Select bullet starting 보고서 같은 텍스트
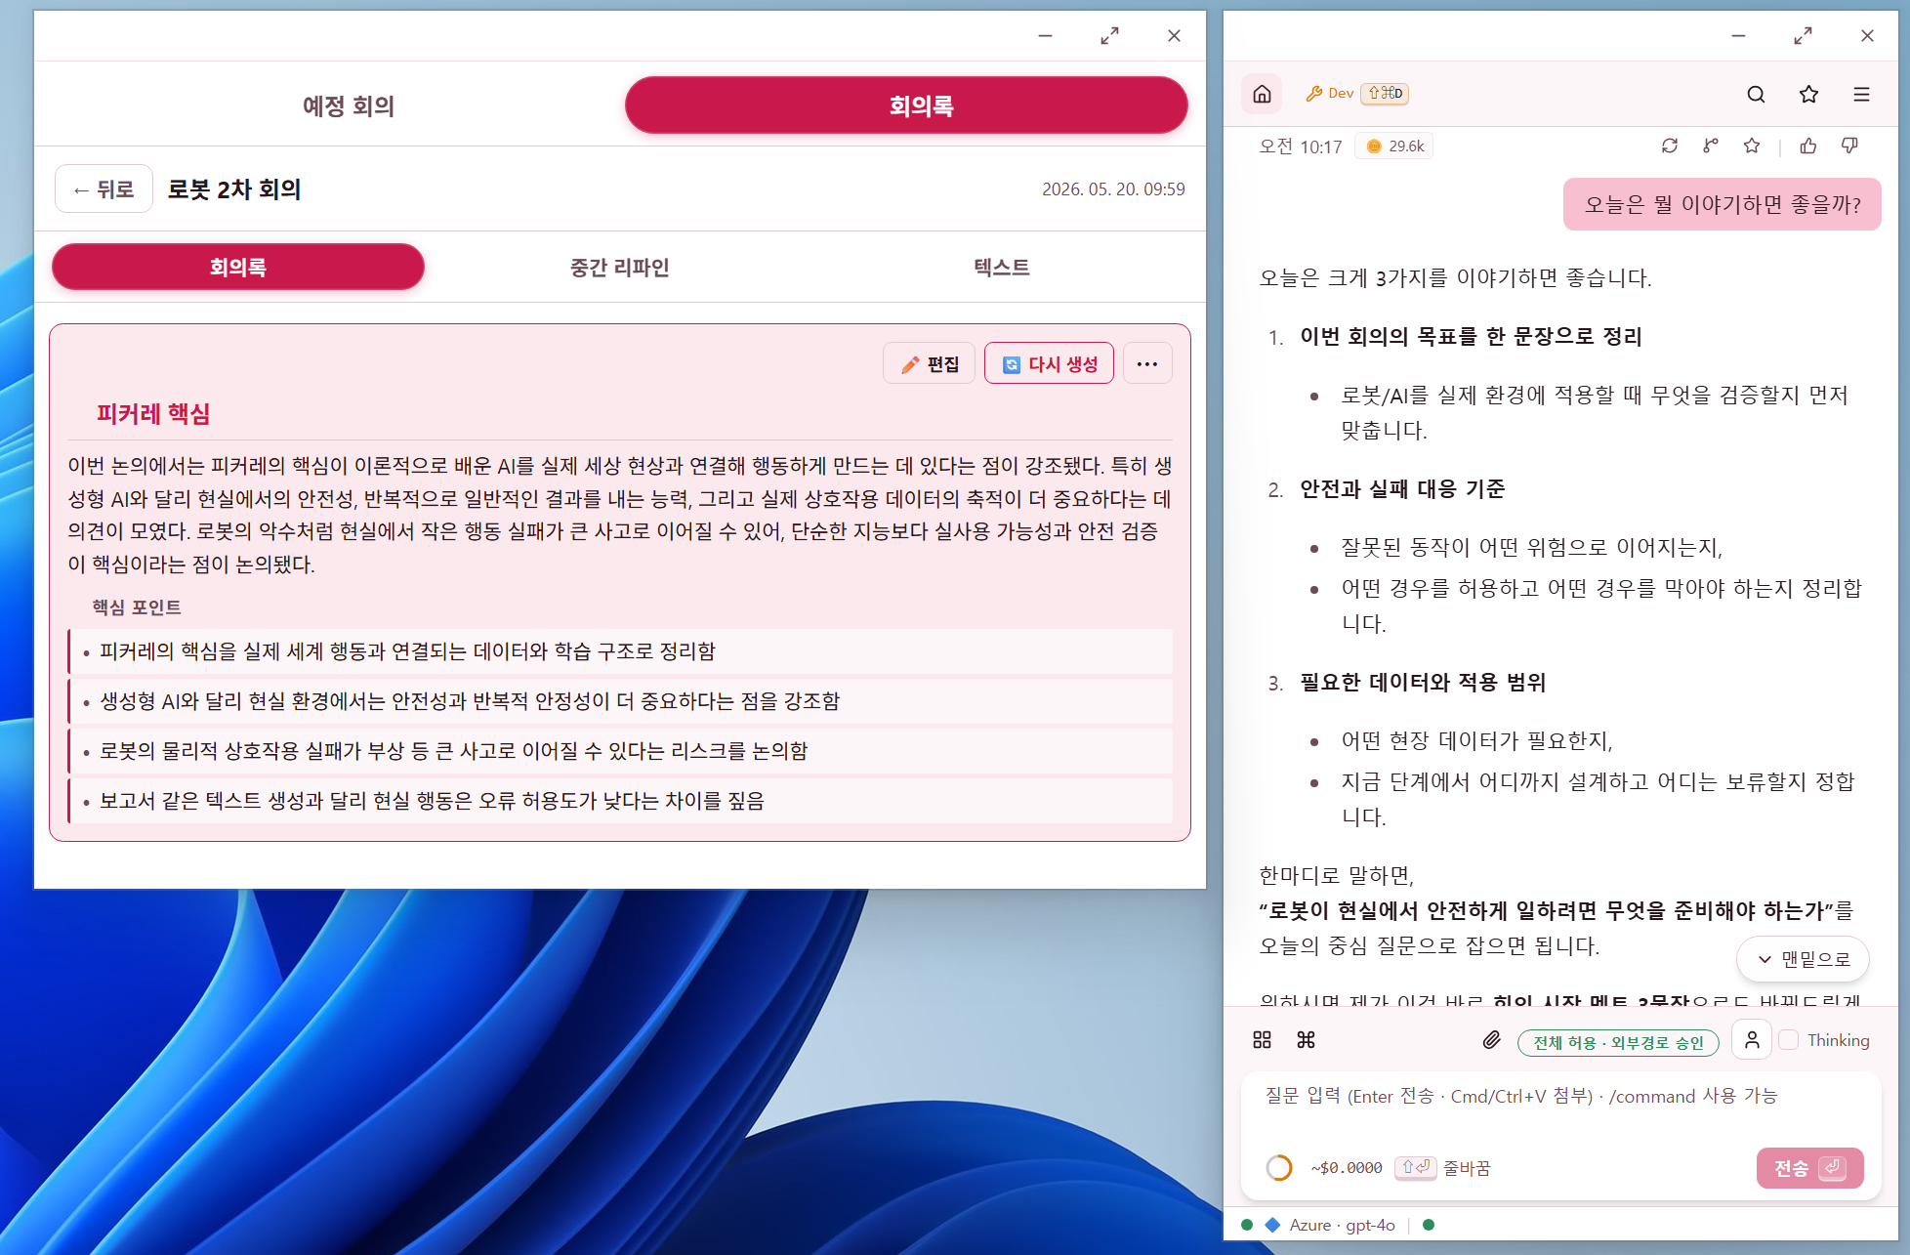 pyautogui.click(x=622, y=801)
